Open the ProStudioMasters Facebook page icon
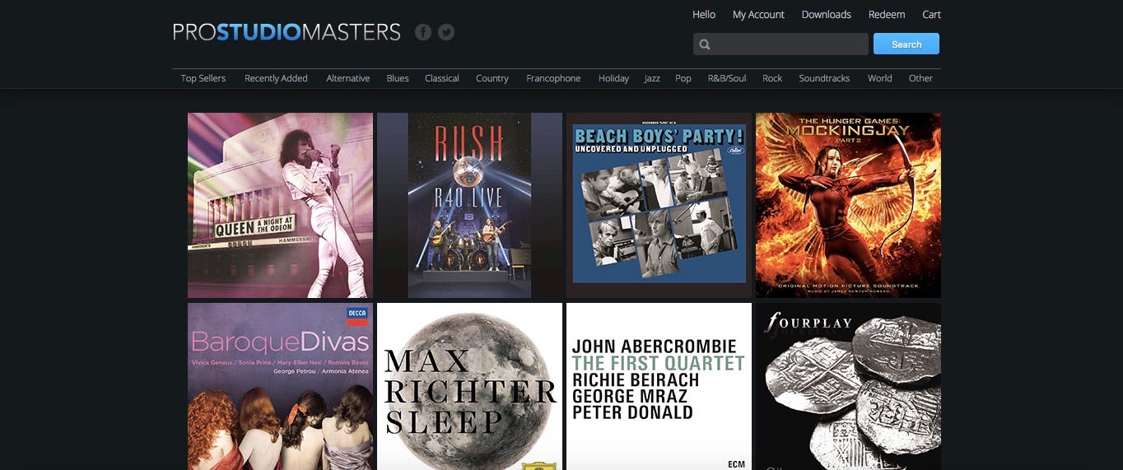1123x470 pixels. point(423,32)
